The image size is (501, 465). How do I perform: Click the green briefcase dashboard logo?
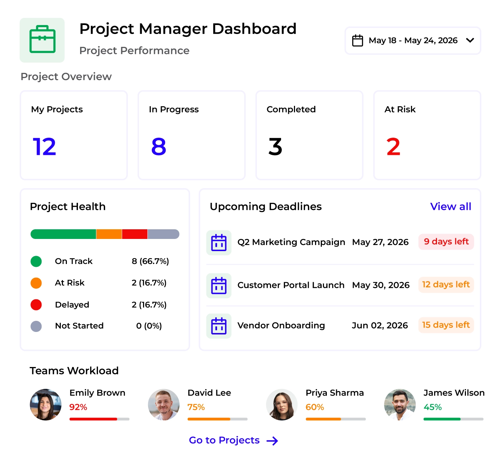(x=42, y=40)
